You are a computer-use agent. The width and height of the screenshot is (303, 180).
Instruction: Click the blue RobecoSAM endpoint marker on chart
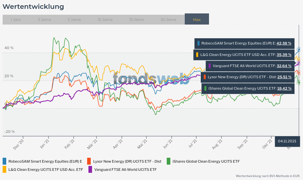point(298,49)
